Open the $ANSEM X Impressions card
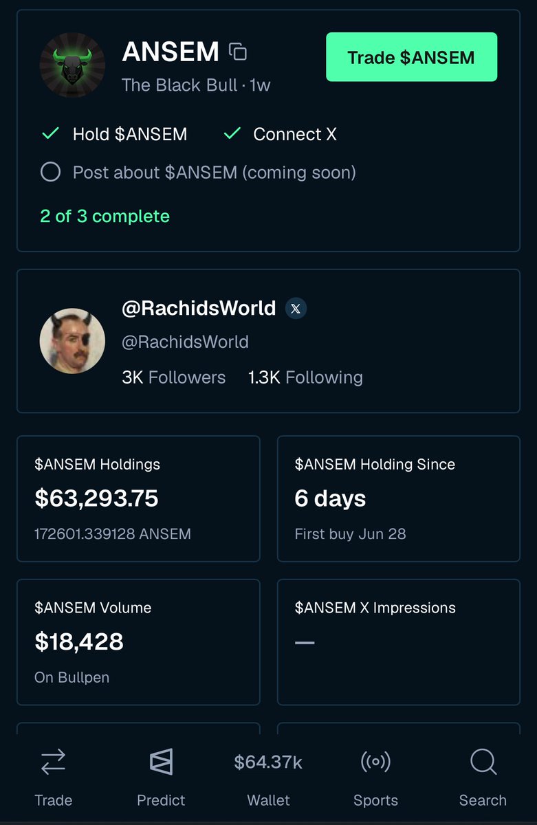The width and height of the screenshot is (537, 825). 399,642
